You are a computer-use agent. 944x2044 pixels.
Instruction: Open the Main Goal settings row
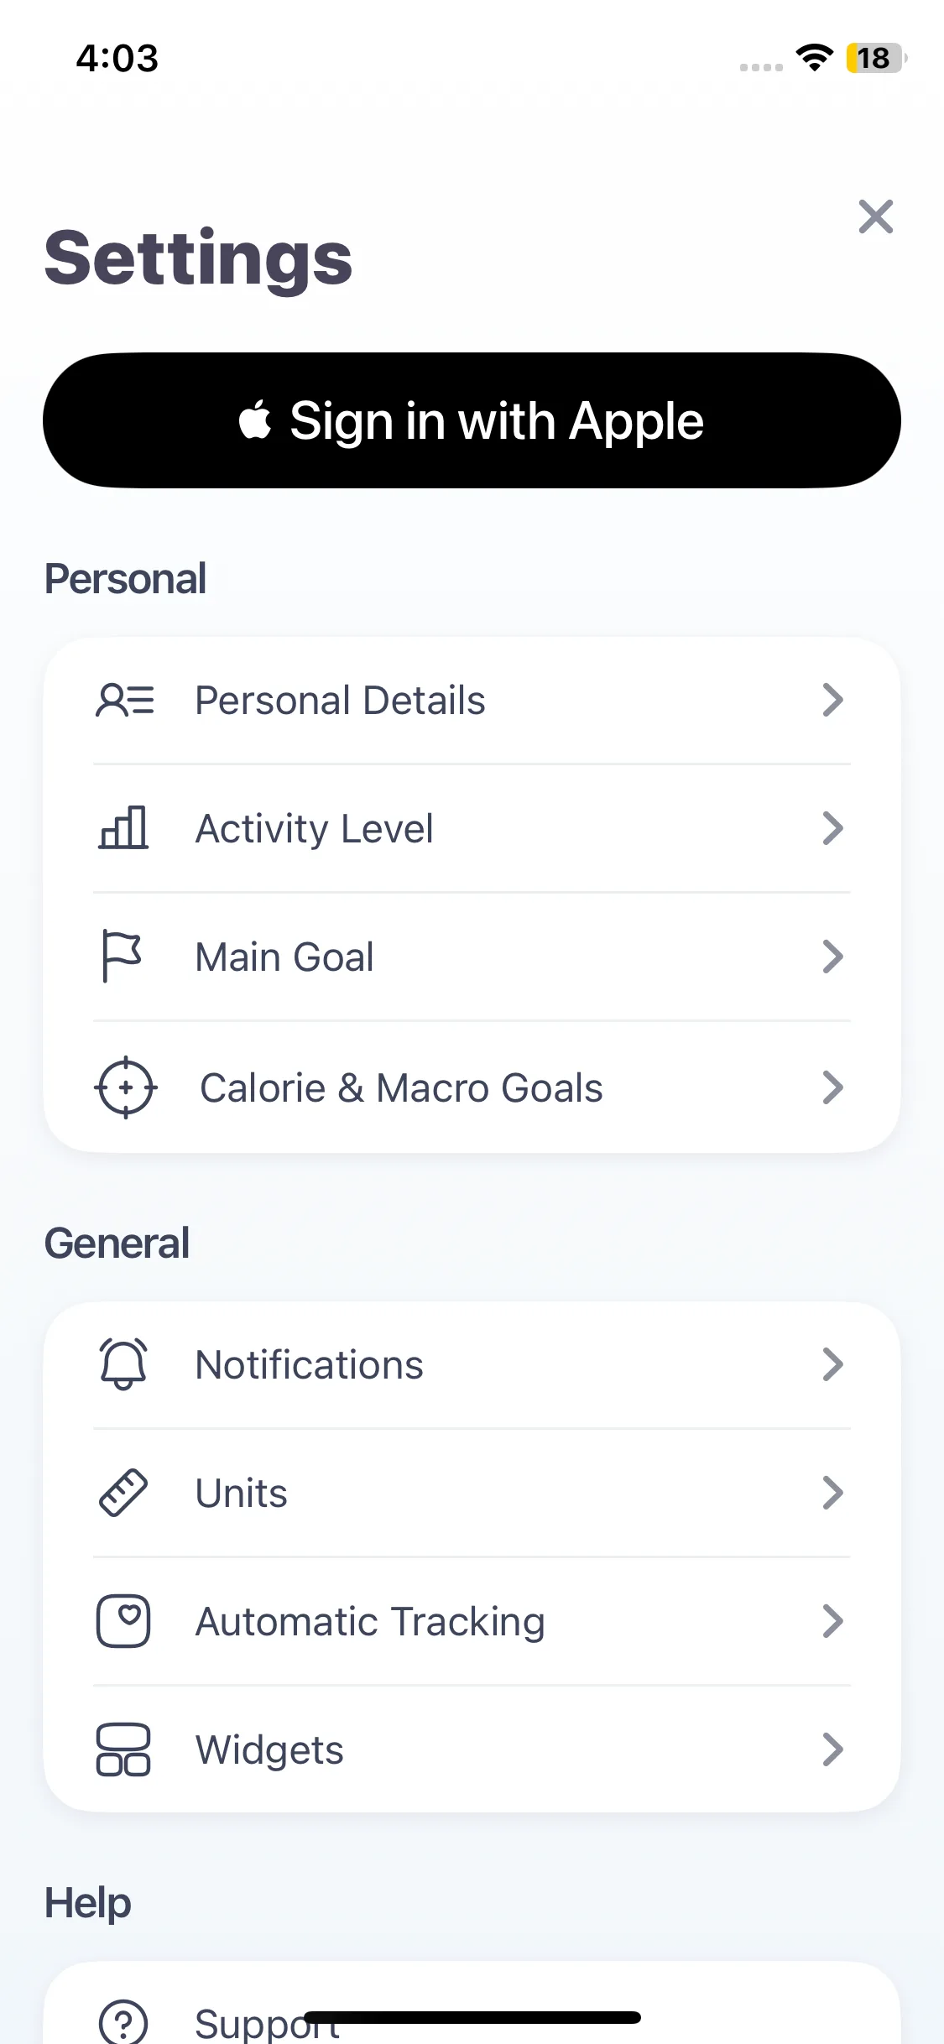tap(472, 957)
